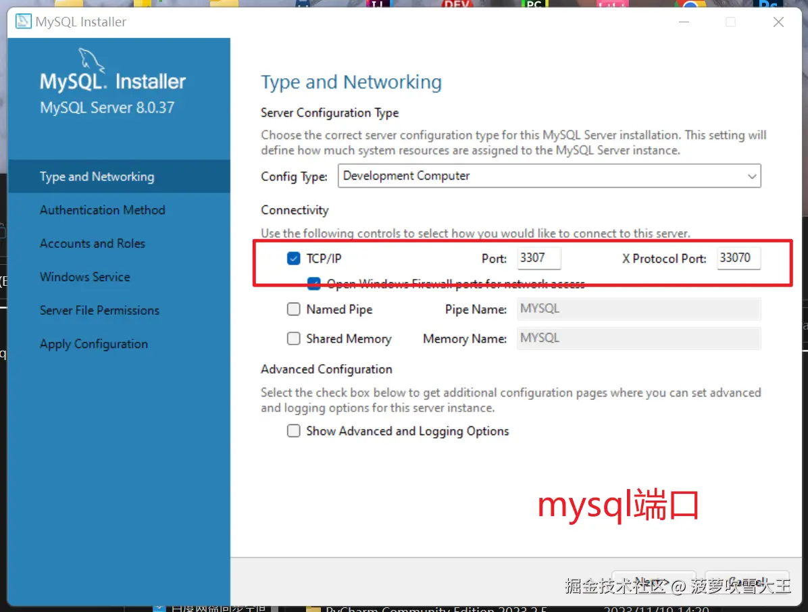This screenshot has width=808, height=612.
Task: Click the MySQL Installer title bar icon
Action: [23, 22]
